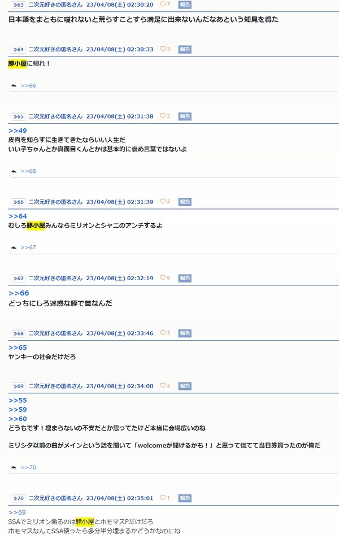Image resolution: width=339 pixels, height=539 pixels.
Task: Click the post number badge 66
Action: tap(18, 202)
